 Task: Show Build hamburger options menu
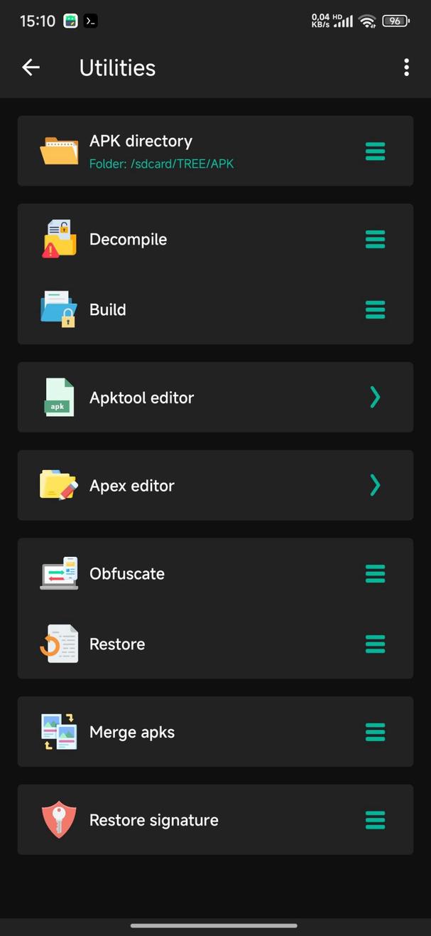coord(375,309)
